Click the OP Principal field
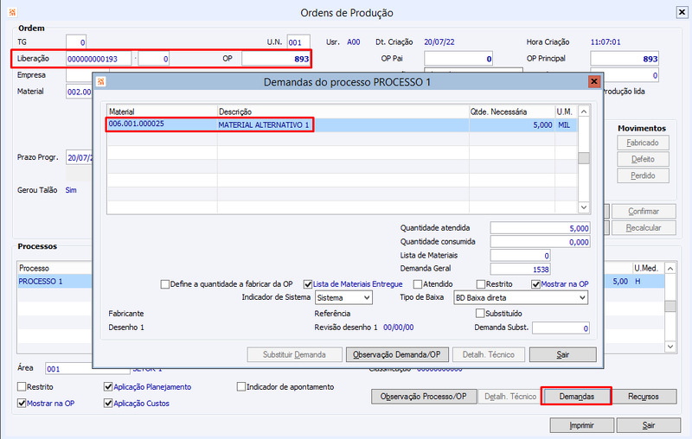Viewport: 692px width, 439px height. [624, 59]
